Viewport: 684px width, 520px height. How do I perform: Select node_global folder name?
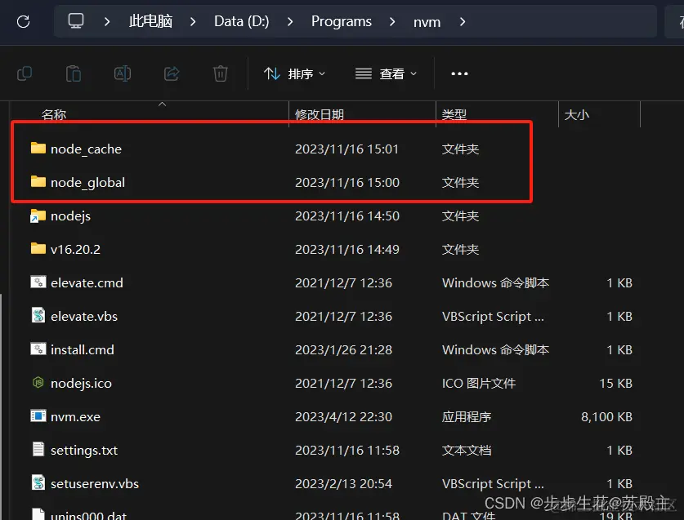87,182
